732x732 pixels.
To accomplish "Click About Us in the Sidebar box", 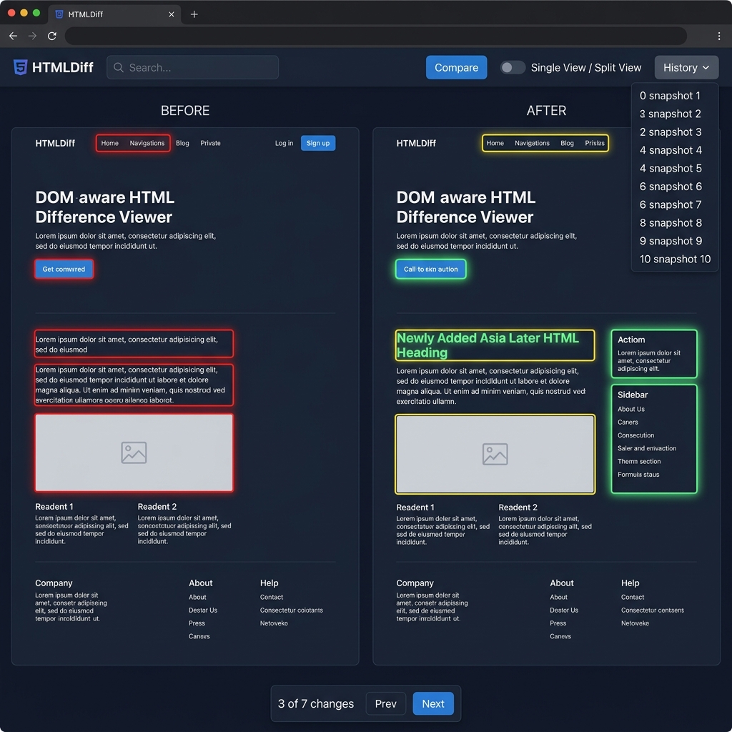I will pos(630,410).
